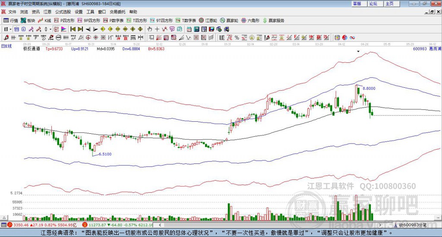Click Shenzhen index 11273.87 status entry
Screen dimensions: 442x237
pos(117,225)
